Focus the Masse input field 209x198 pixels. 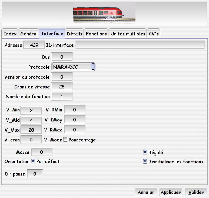tap(42, 152)
